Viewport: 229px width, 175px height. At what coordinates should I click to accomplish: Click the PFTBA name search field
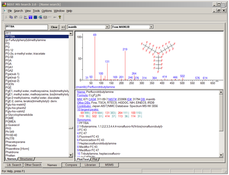27,27
